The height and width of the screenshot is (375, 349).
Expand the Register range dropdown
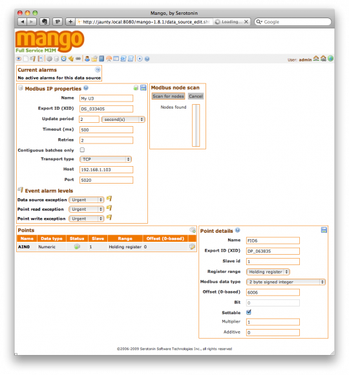pos(268,272)
